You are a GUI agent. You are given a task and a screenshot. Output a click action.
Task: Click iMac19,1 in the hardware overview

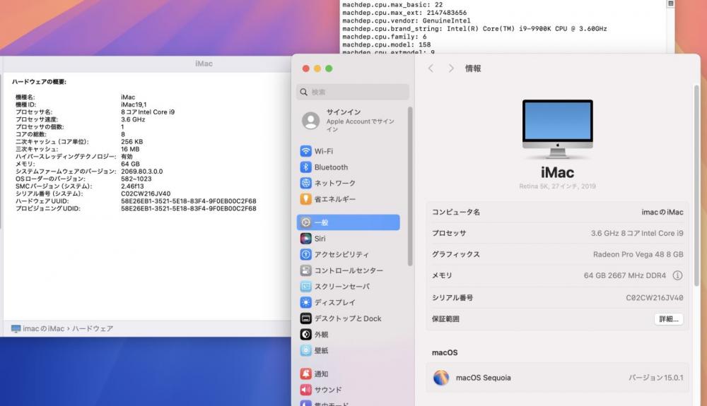(134, 105)
